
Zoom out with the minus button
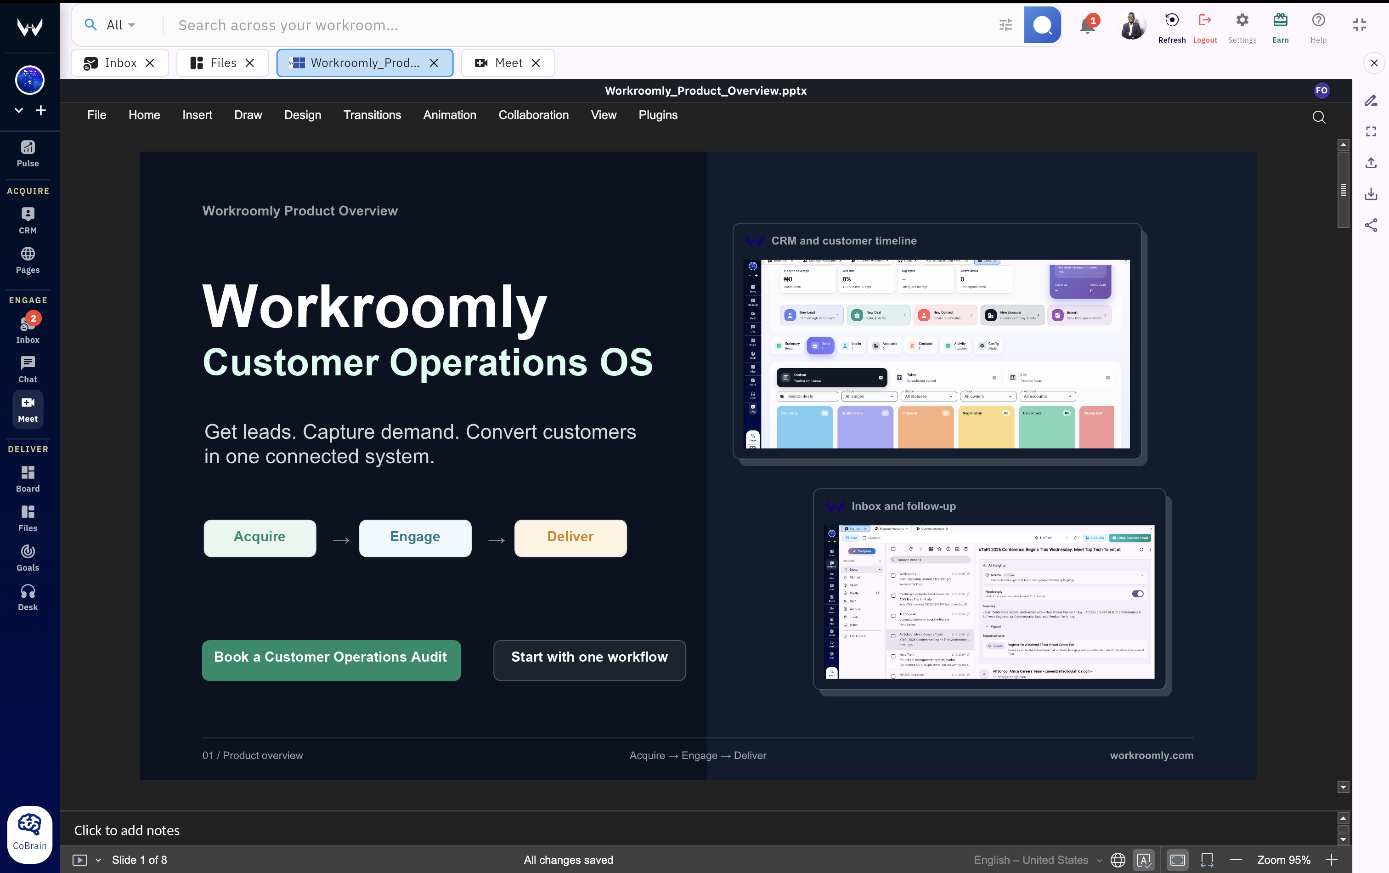pyautogui.click(x=1236, y=860)
